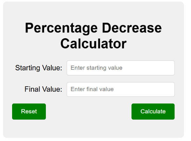Viewport: 191px width, 141px height.
Task: Click the Final Value input field
Action: pos(120,89)
